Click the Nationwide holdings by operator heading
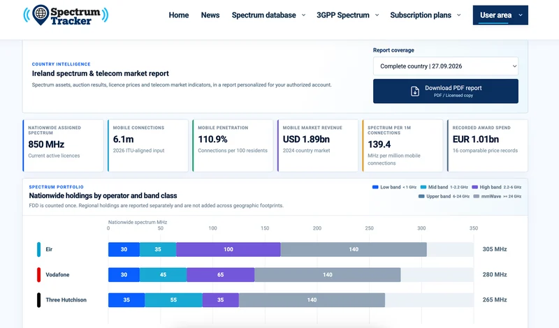Screen dimensions: 559x328 coord(103,195)
